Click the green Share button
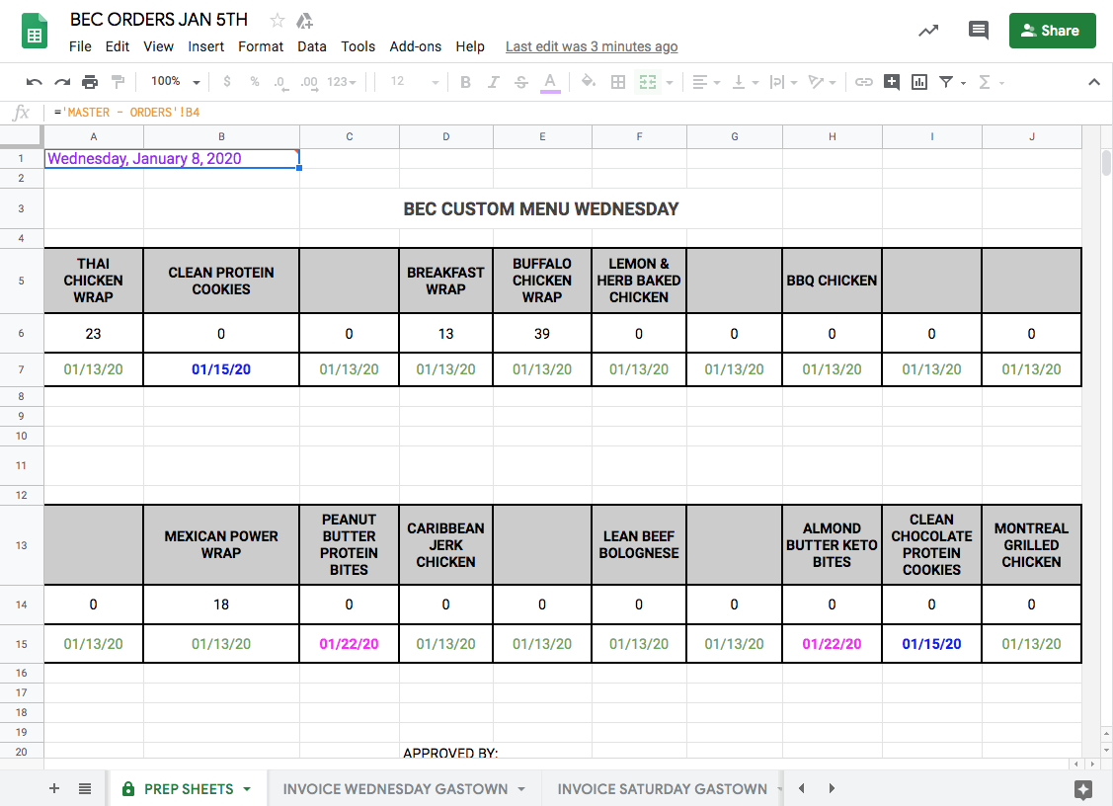The width and height of the screenshot is (1113, 806). [x=1052, y=31]
